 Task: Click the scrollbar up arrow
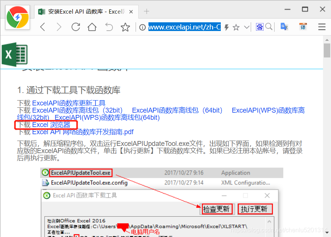[x=327, y=40]
